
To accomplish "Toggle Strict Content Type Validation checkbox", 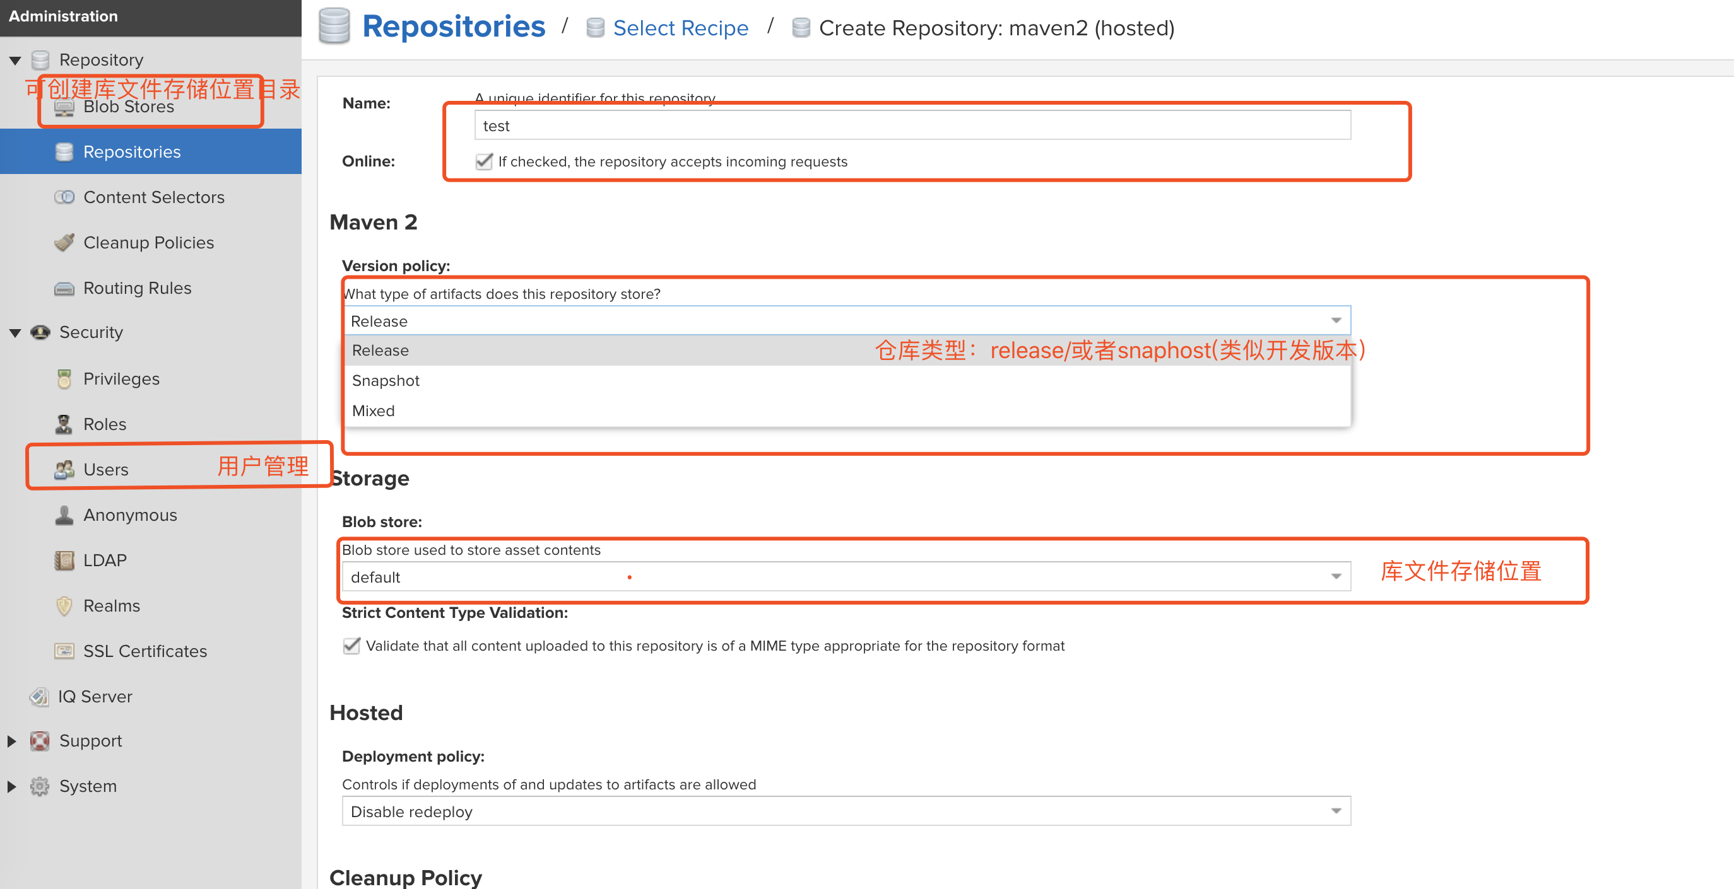I will (351, 646).
